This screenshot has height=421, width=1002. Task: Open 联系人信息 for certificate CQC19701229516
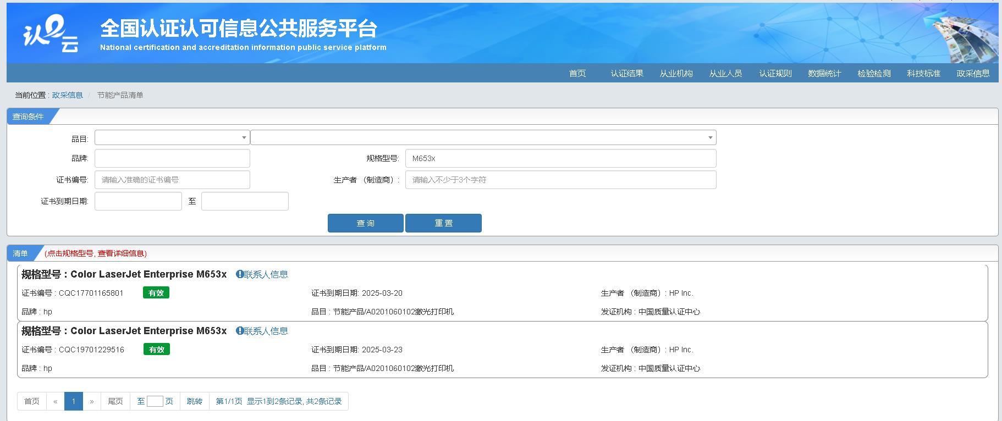(262, 331)
